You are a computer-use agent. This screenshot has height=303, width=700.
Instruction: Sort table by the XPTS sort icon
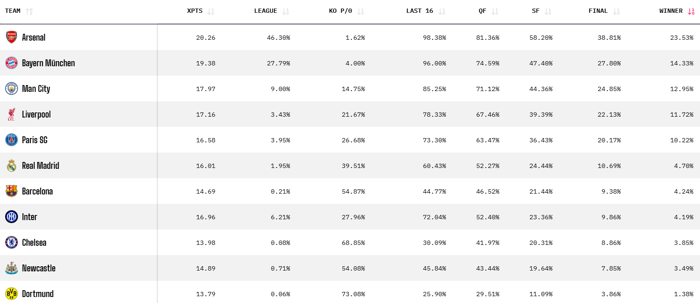point(211,12)
